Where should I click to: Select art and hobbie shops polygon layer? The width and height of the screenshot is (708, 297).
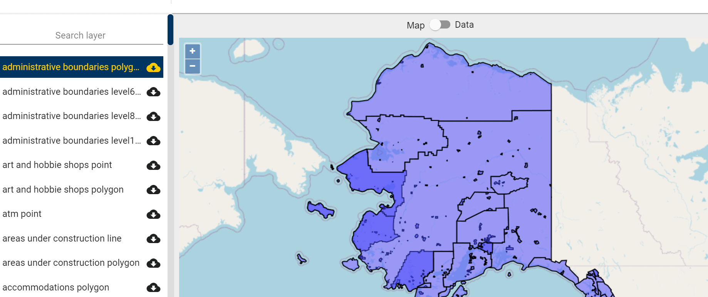click(63, 190)
